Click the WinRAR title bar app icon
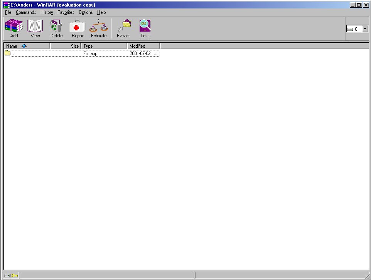 [7, 5]
